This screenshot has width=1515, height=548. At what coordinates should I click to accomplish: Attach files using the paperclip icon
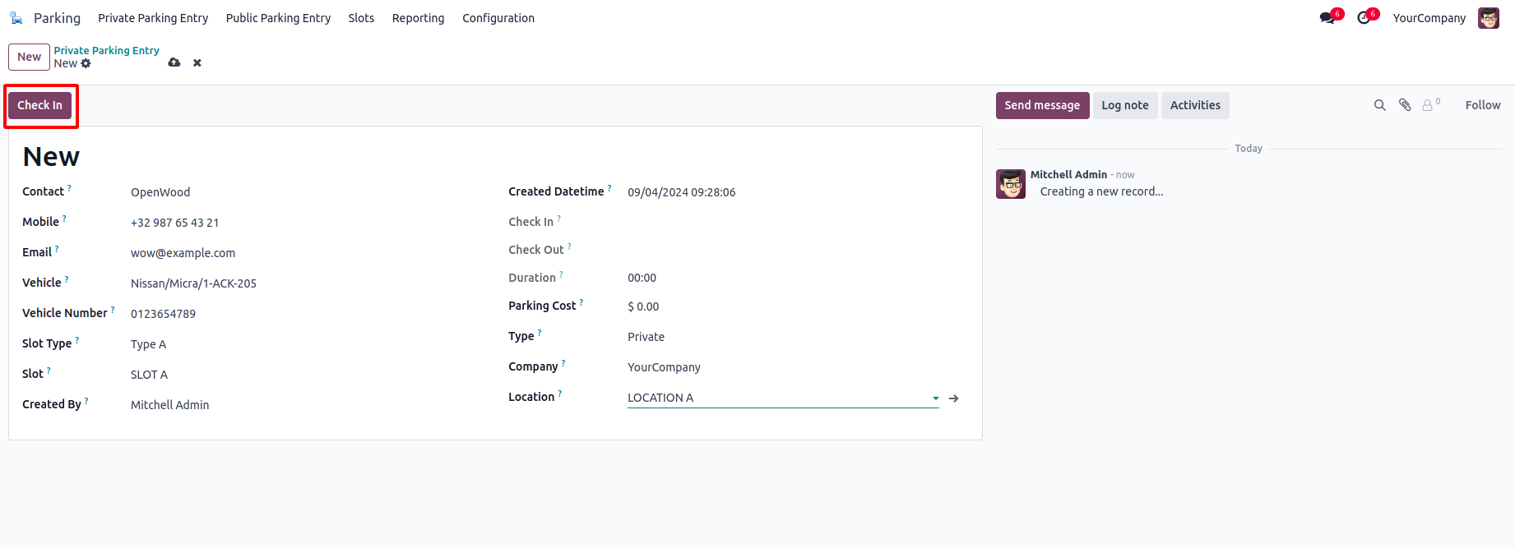(1405, 105)
